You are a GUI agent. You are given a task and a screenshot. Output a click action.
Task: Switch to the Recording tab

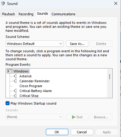26,14
